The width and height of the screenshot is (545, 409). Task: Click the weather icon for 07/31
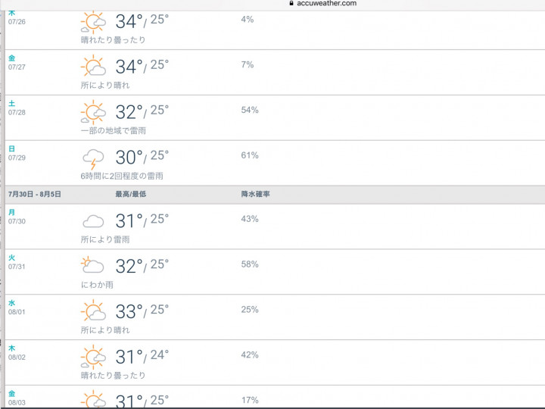tap(93, 266)
